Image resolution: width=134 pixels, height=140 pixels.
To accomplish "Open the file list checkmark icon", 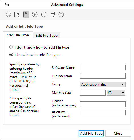I will click(x=17, y=14).
